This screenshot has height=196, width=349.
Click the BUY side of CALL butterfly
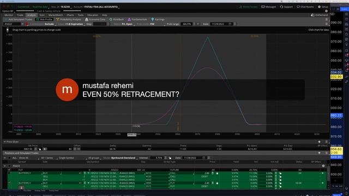pos(45,173)
